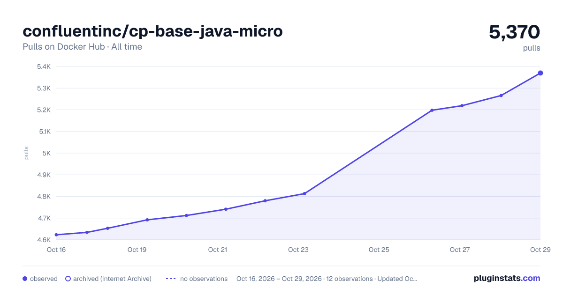Select the data point at Oct 23
This screenshot has height=295, width=563.
click(304, 193)
